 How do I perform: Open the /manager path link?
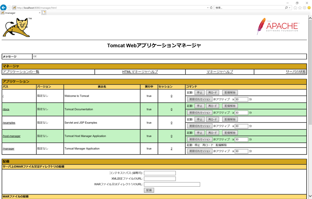pos(8,149)
